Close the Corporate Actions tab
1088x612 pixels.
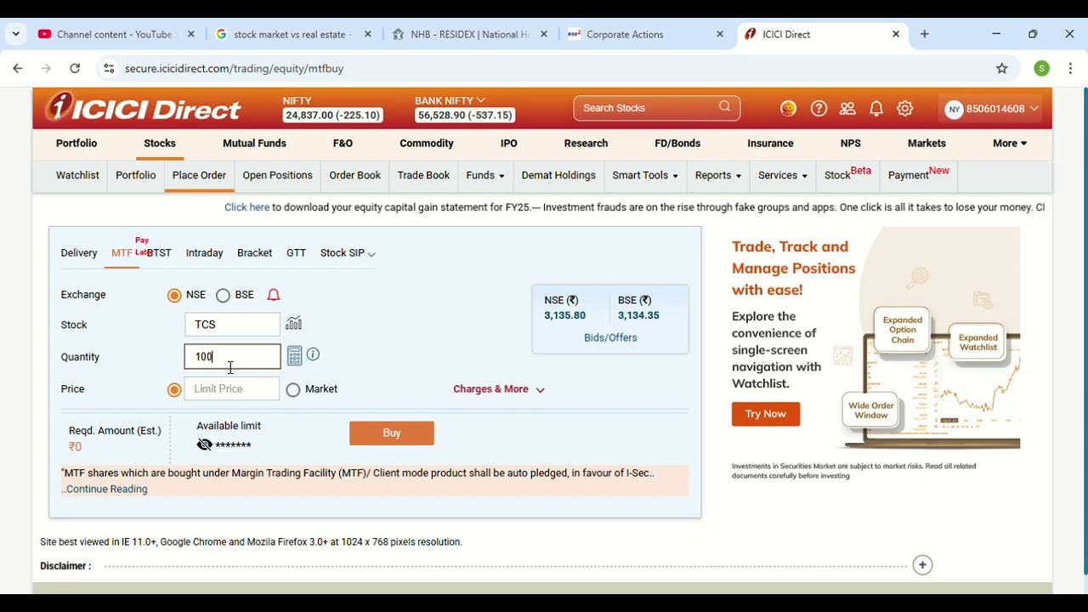click(720, 35)
